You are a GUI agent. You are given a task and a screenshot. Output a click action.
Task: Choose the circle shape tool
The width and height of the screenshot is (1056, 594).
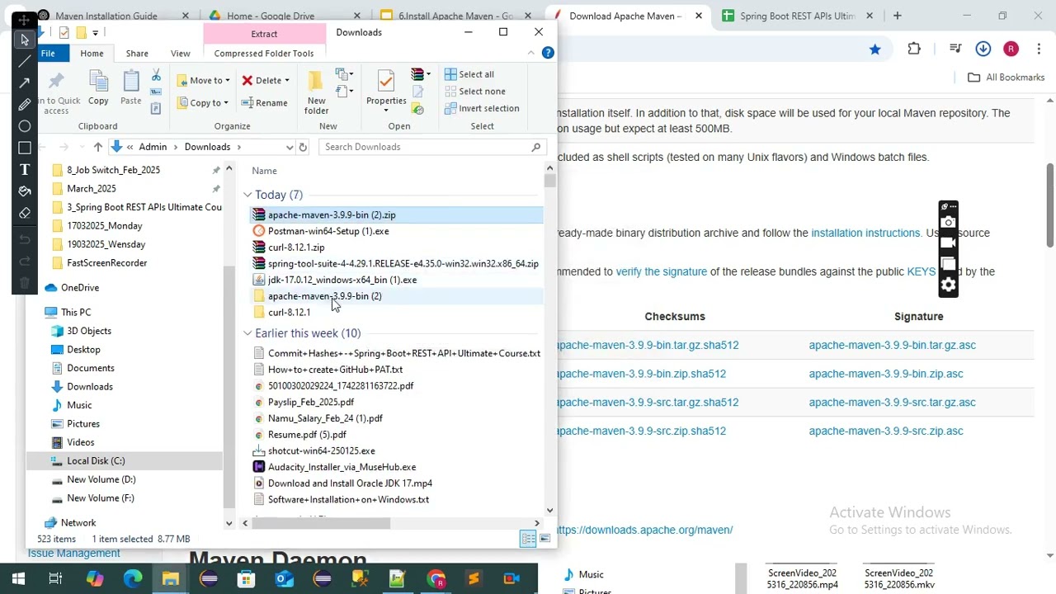(25, 126)
